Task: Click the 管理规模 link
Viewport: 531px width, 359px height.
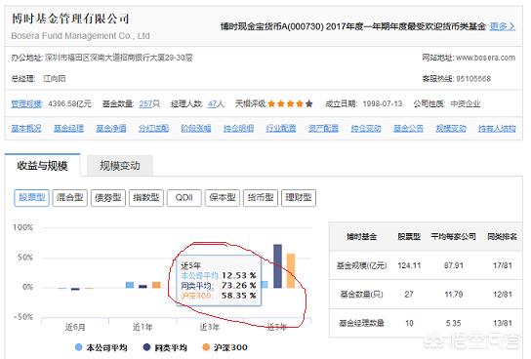Action: (x=26, y=103)
